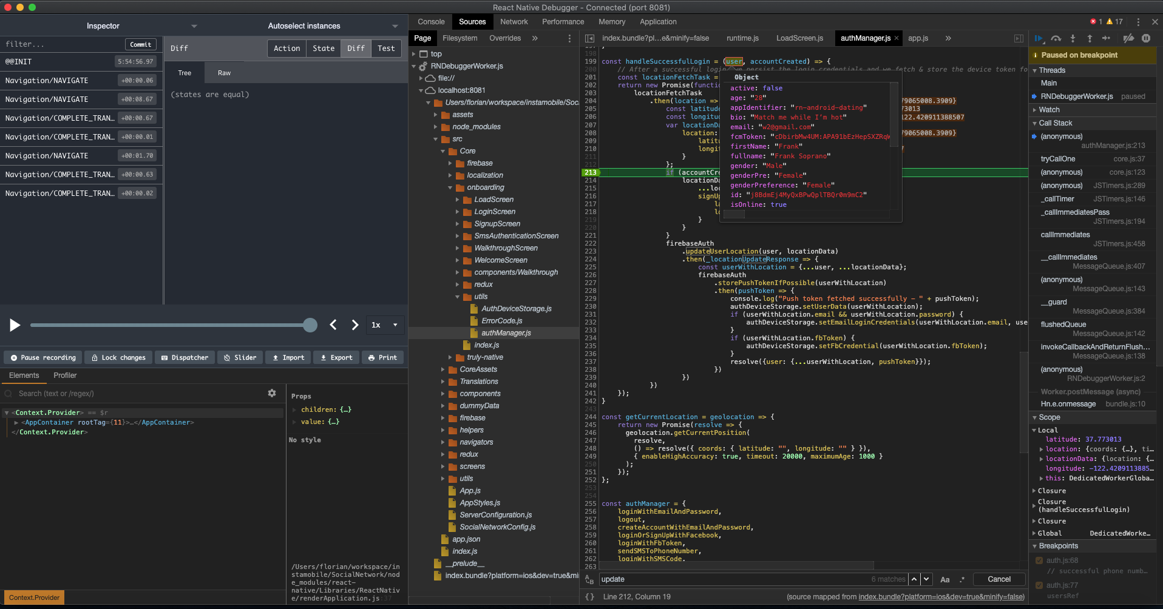This screenshot has height=609, width=1163.
Task: Toggle pause on exceptions
Action: 1147,38
